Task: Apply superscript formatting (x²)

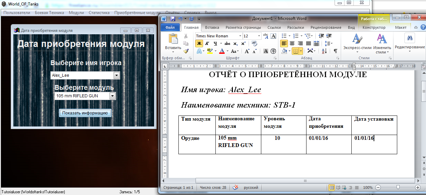Action: [243, 44]
